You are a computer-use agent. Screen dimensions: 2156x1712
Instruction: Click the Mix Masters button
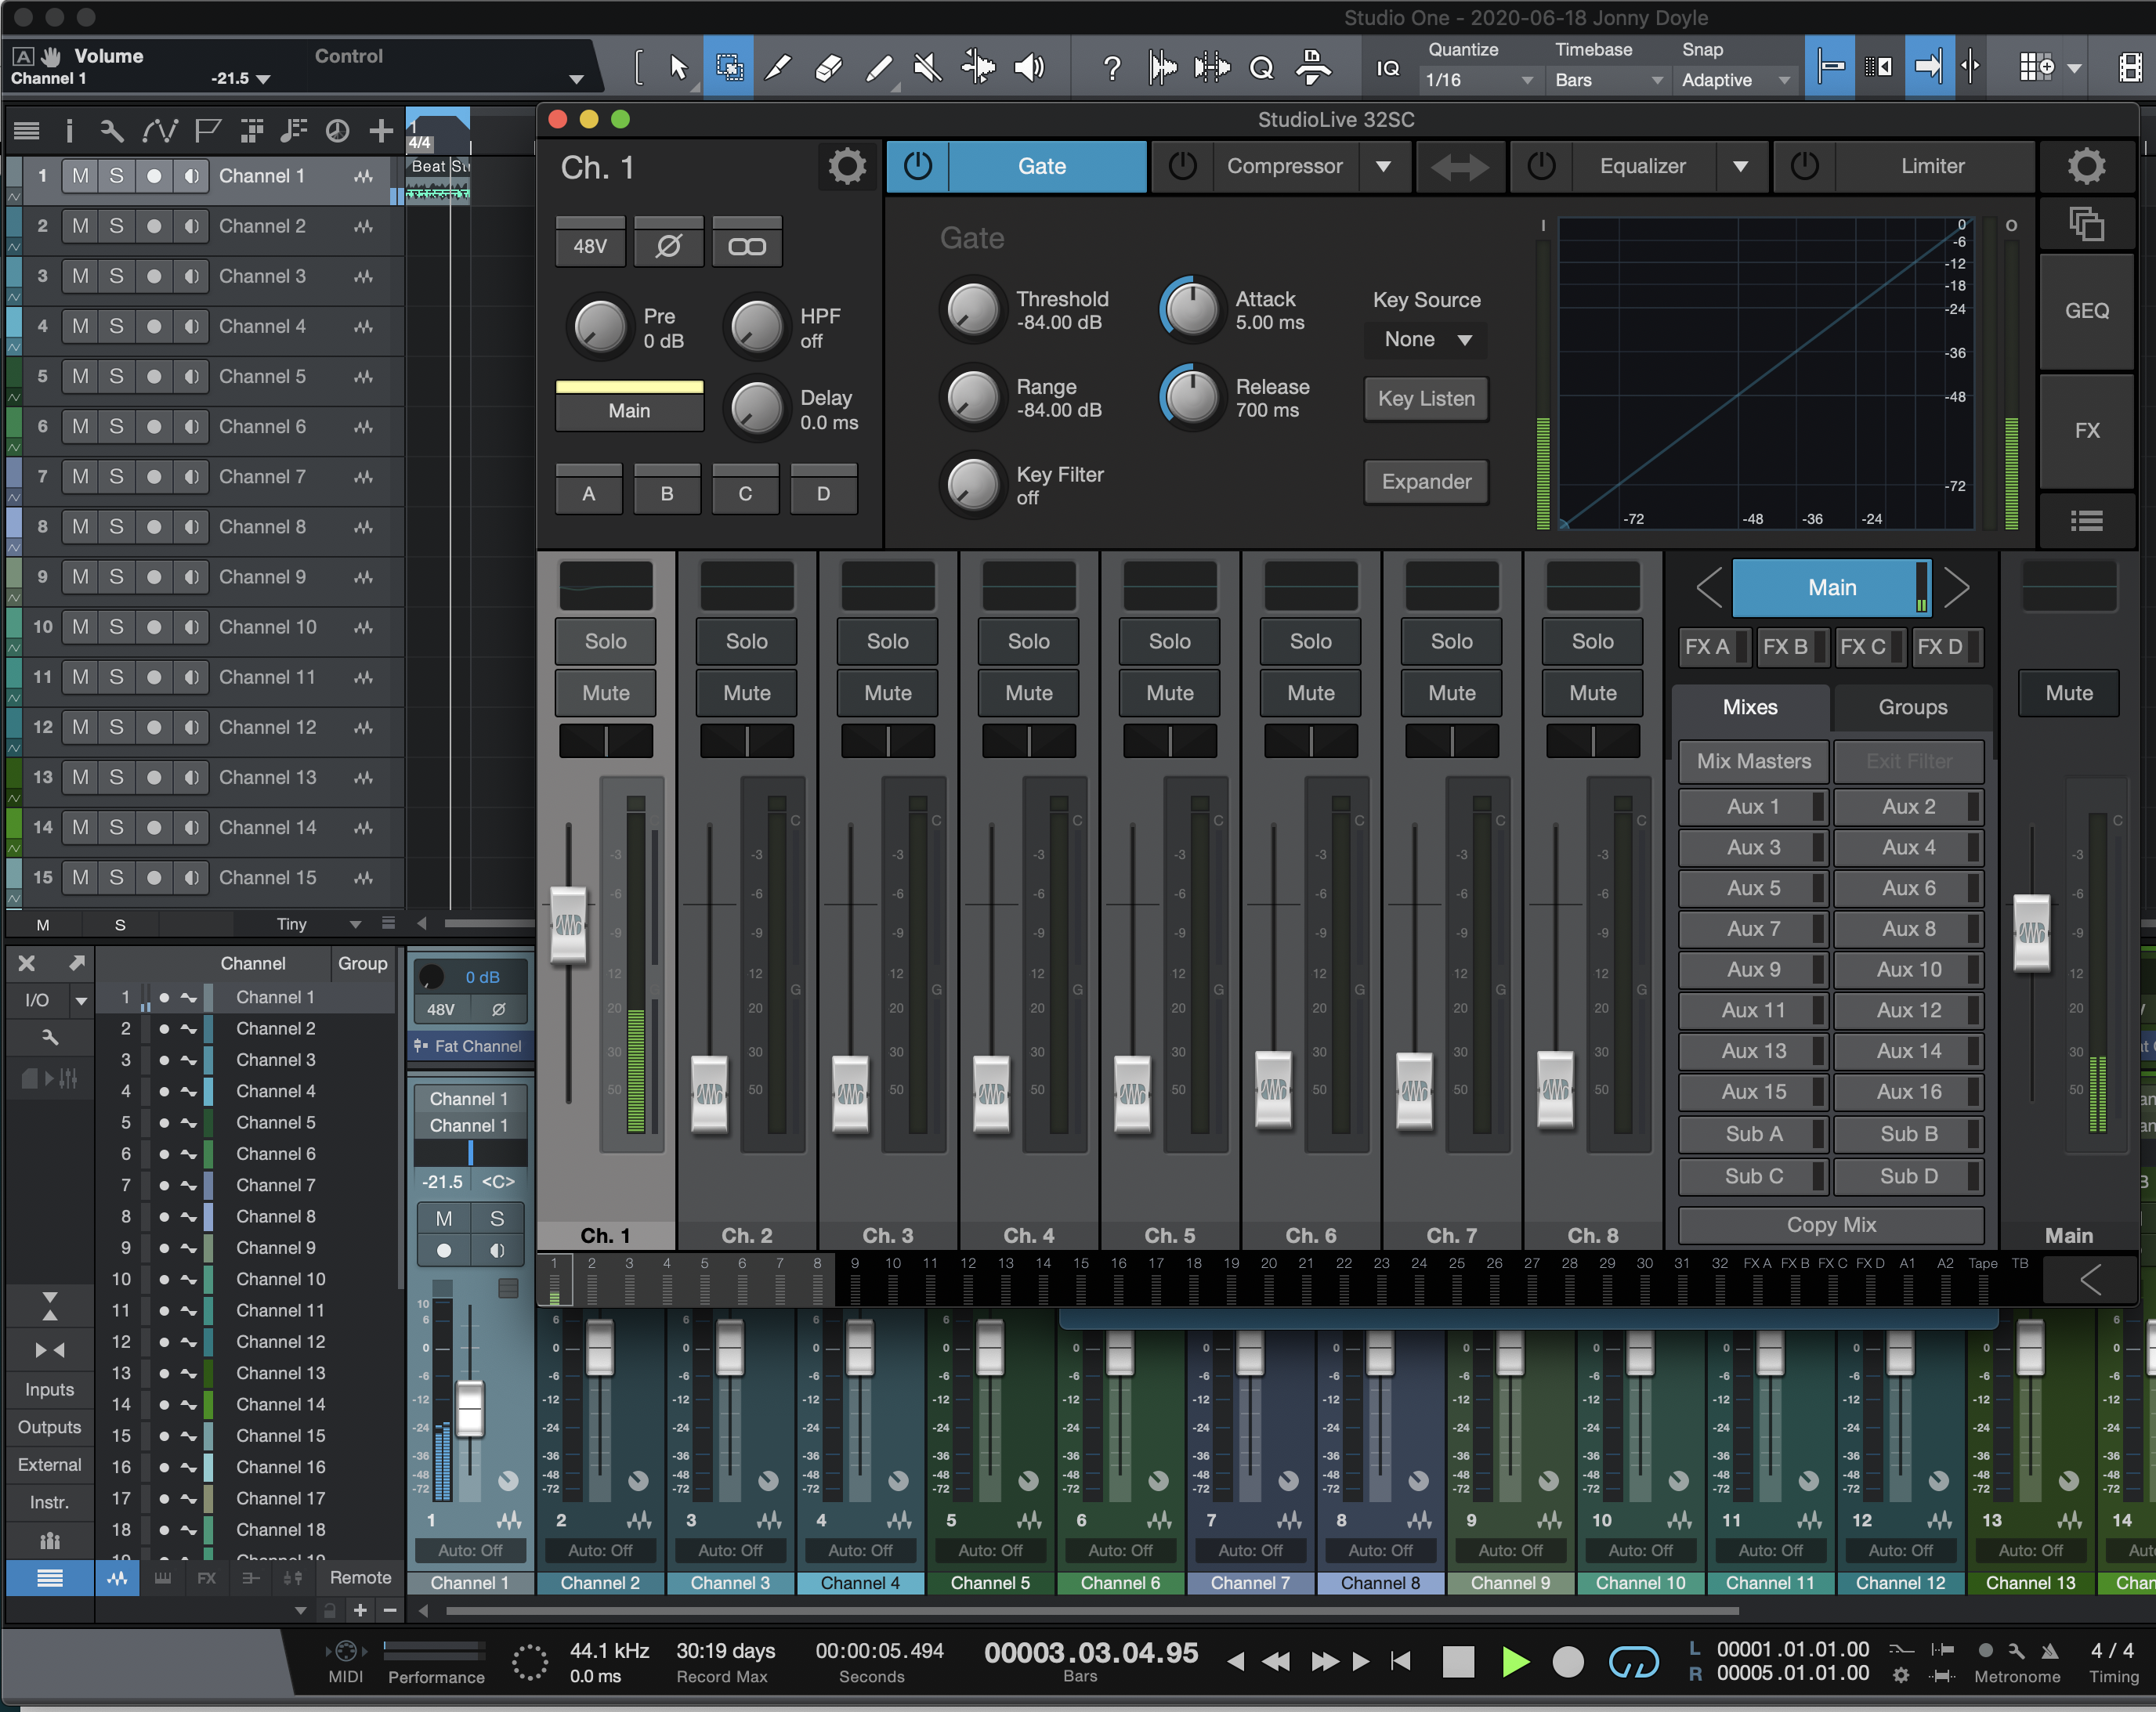pyautogui.click(x=1753, y=760)
